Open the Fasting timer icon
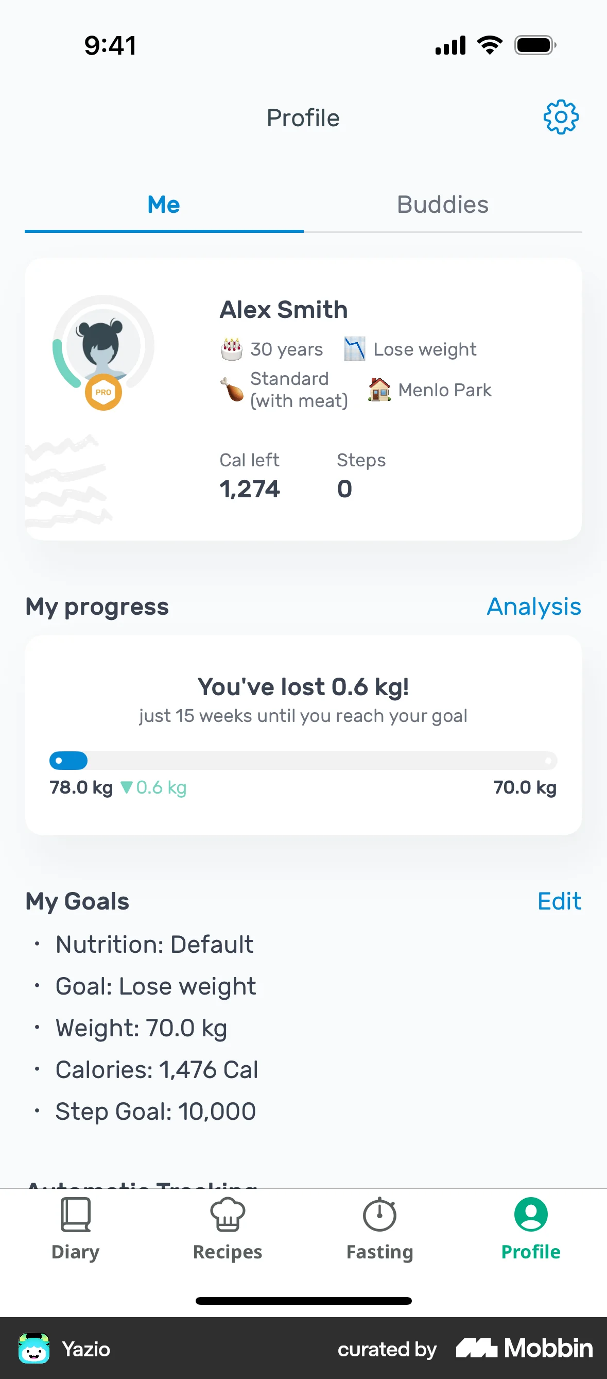607x1379 pixels. 380,1215
